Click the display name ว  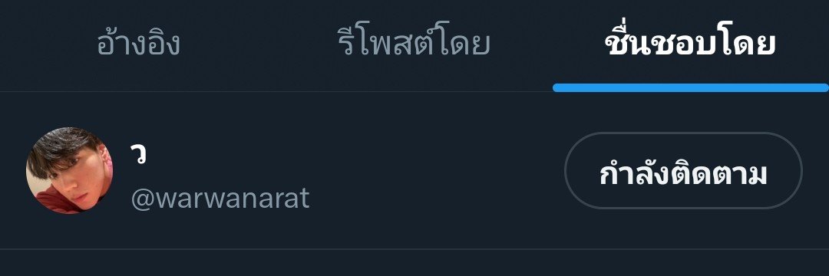coord(138,153)
